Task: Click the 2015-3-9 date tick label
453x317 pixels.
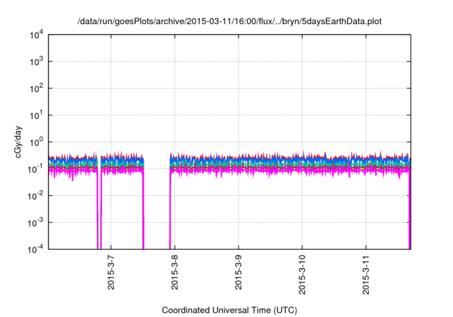Action: [x=238, y=272]
